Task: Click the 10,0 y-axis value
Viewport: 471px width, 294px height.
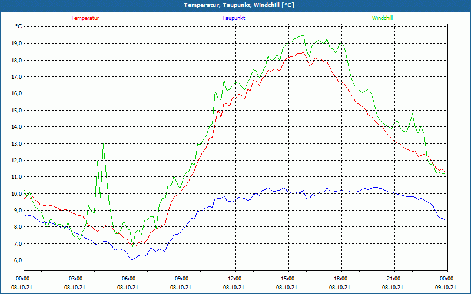Action: pyautogui.click(x=17, y=193)
